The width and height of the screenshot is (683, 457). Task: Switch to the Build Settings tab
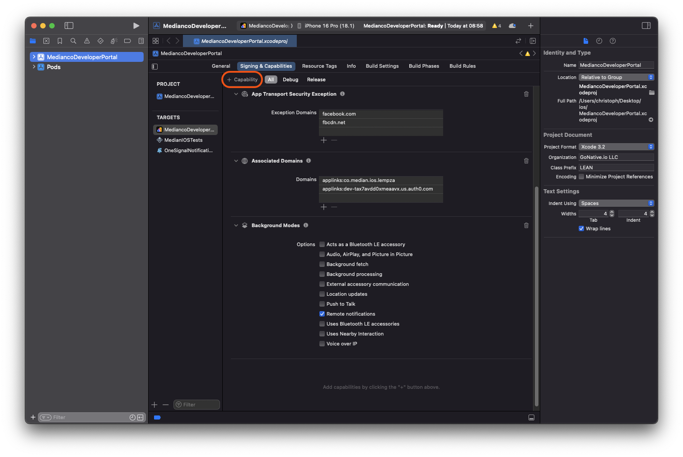tap(382, 66)
